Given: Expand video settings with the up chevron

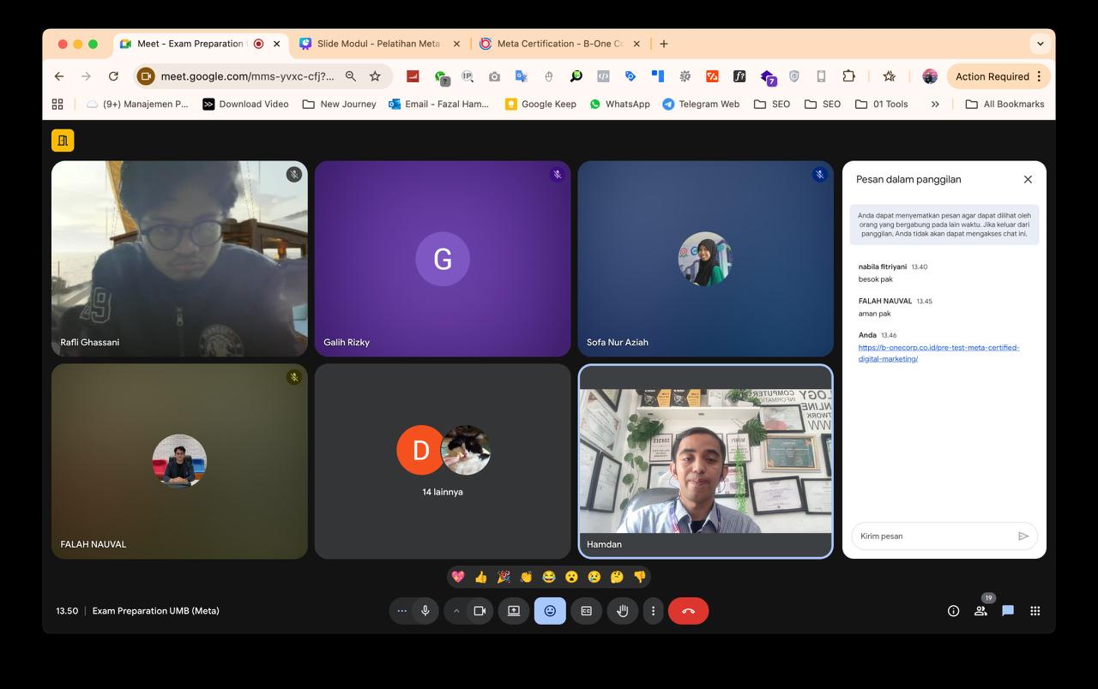Looking at the screenshot, I should point(456,611).
